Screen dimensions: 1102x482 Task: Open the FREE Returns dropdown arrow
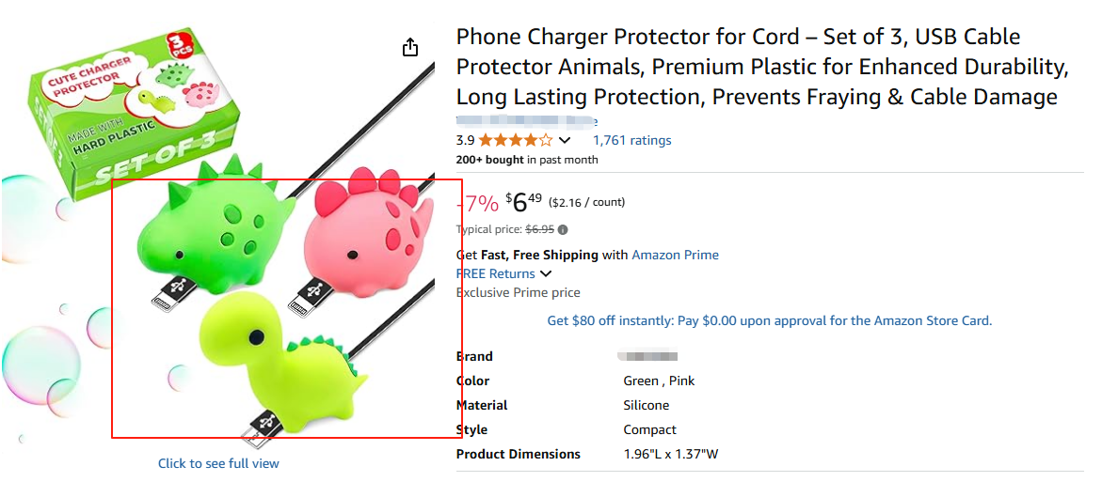(x=546, y=274)
